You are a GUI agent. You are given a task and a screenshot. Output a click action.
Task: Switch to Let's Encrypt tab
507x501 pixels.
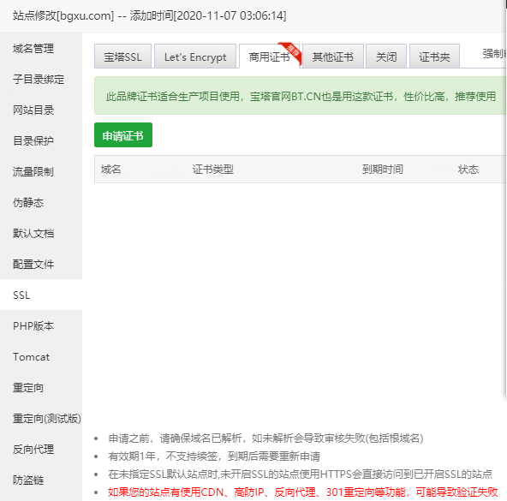[195, 57]
